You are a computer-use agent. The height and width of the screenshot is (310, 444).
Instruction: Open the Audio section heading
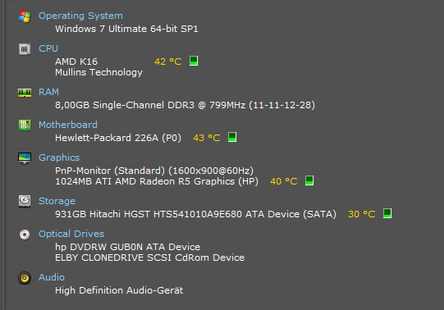pos(52,277)
